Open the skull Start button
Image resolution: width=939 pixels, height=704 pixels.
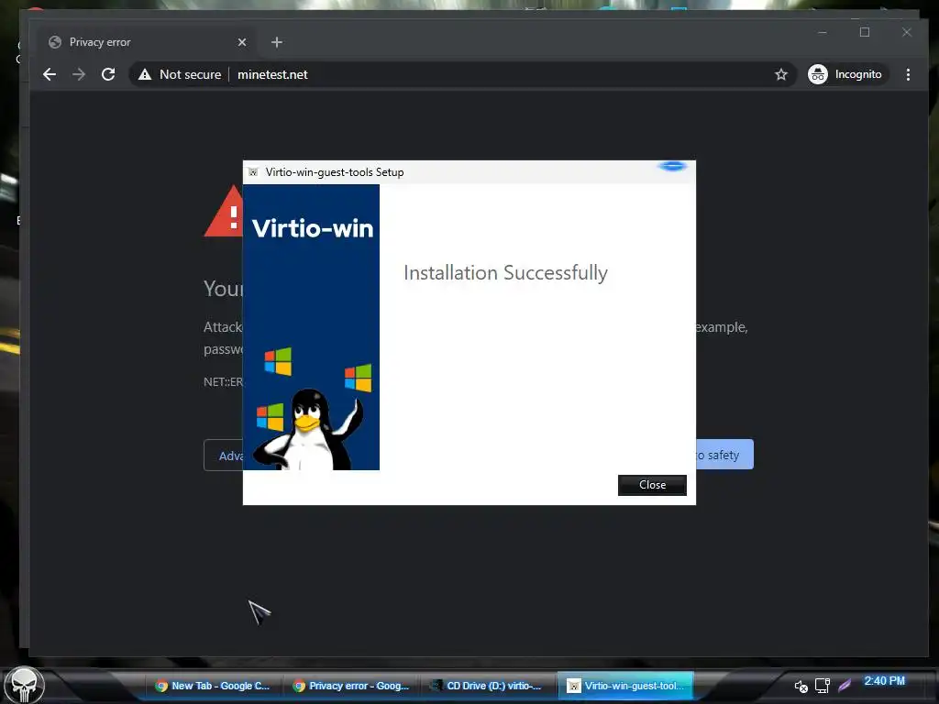pyautogui.click(x=24, y=686)
